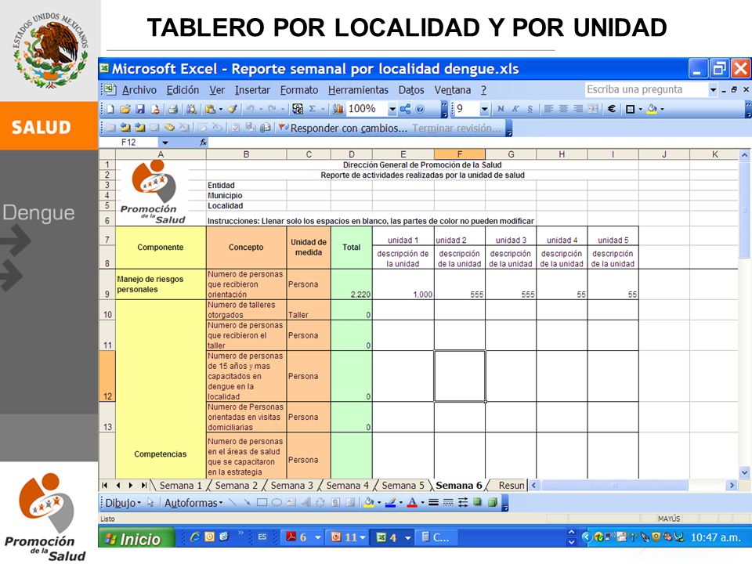Click the Escriba una pregunta help field
The height and width of the screenshot is (564, 752).
pos(646,89)
